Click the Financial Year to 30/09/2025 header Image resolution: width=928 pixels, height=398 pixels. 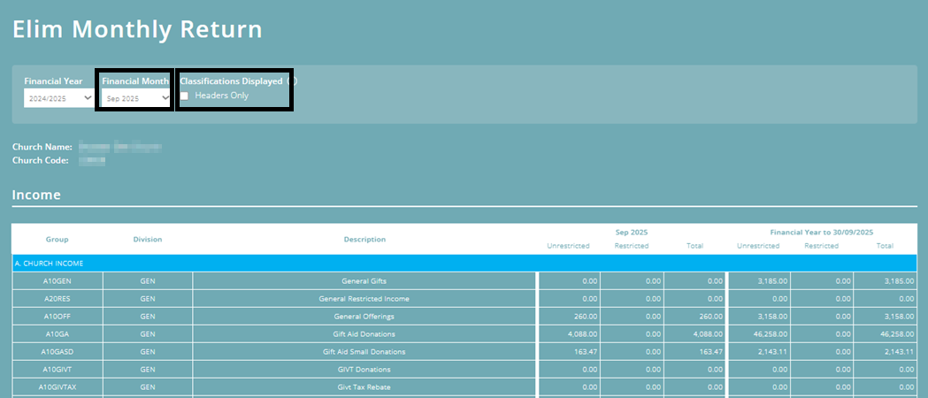point(822,233)
